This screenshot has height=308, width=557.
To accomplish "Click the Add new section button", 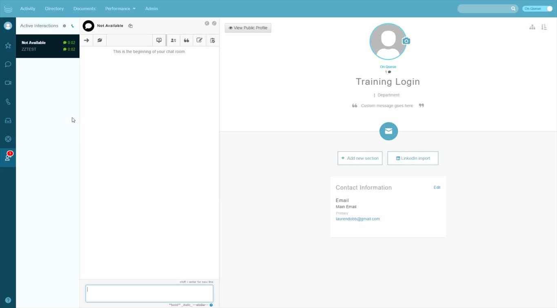I will coord(360,158).
